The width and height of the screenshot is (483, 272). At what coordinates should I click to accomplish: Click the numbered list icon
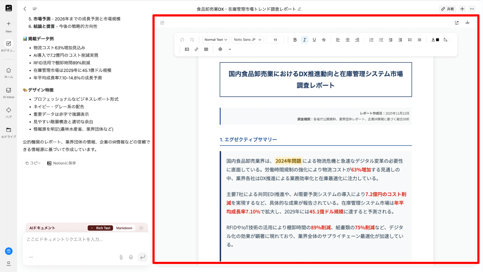(371, 40)
